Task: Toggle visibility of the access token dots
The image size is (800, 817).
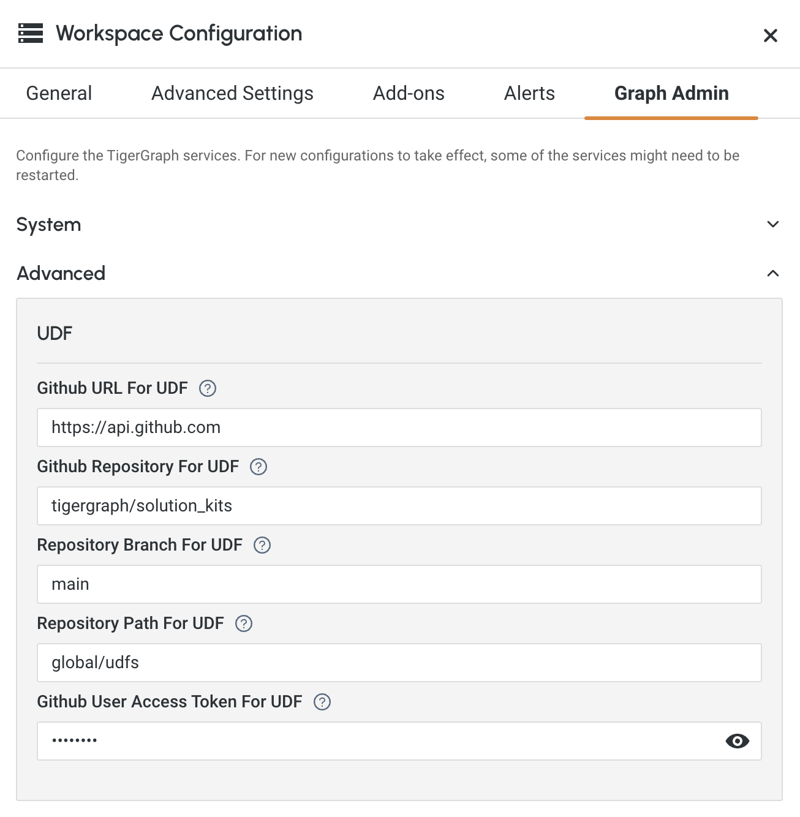Action: click(x=737, y=740)
